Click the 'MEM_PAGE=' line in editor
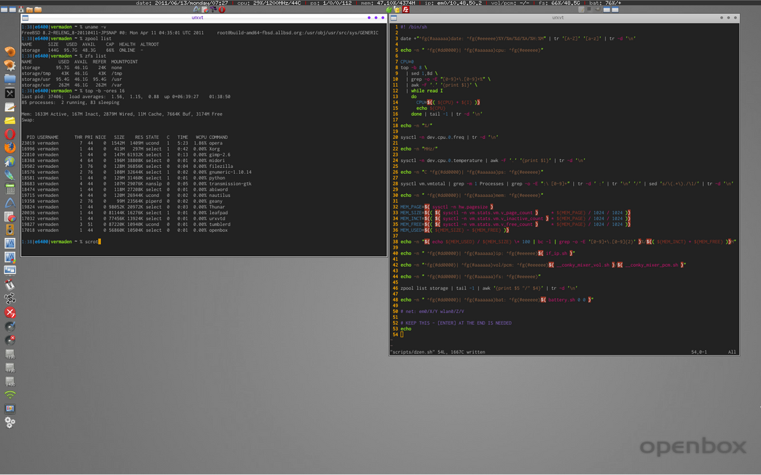 pyautogui.click(x=447, y=207)
